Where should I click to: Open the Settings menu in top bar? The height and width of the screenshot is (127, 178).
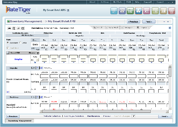click(x=105, y=2)
